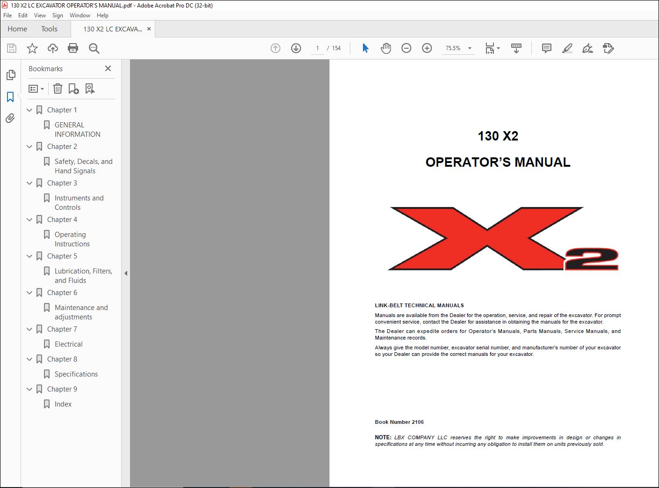Open the Fill & Sign pen tool
The width and height of the screenshot is (659, 488).
click(588, 48)
